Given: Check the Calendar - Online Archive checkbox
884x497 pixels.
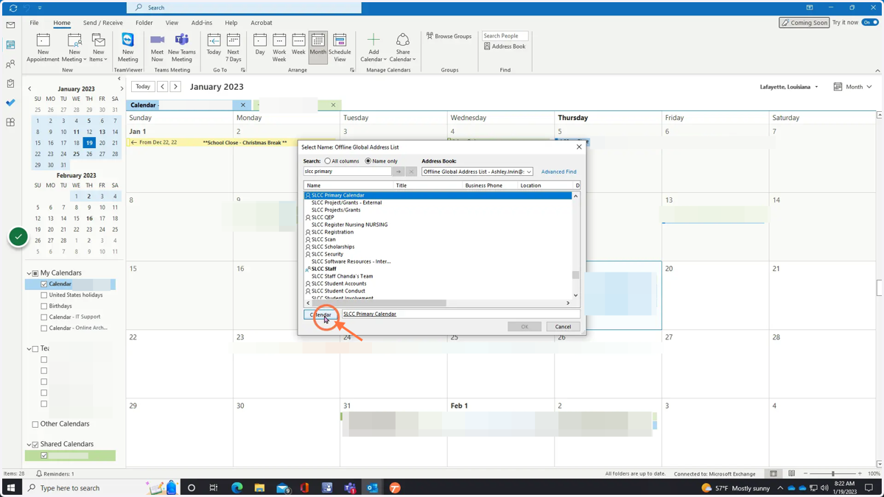Looking at the screenshot, I should 44,328.
